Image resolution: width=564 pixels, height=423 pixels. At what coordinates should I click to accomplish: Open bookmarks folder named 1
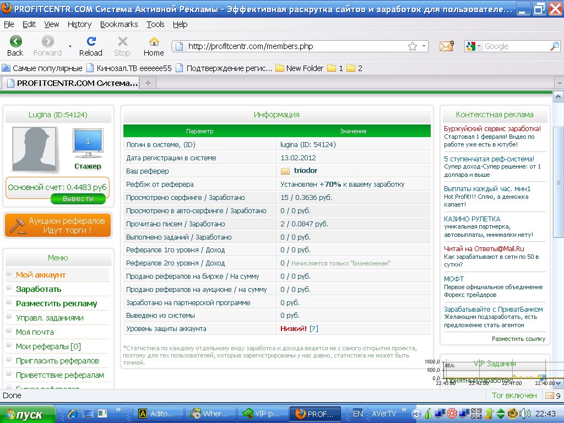point(335,68)
